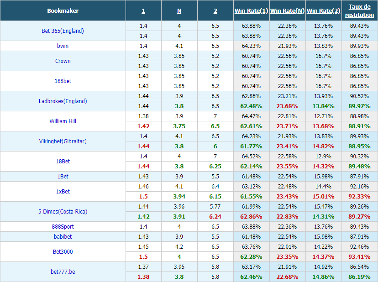Sort by Win Rate(1) header
Image resolution: width=378 pixels, height=282 pixels.
coord(251,11)
